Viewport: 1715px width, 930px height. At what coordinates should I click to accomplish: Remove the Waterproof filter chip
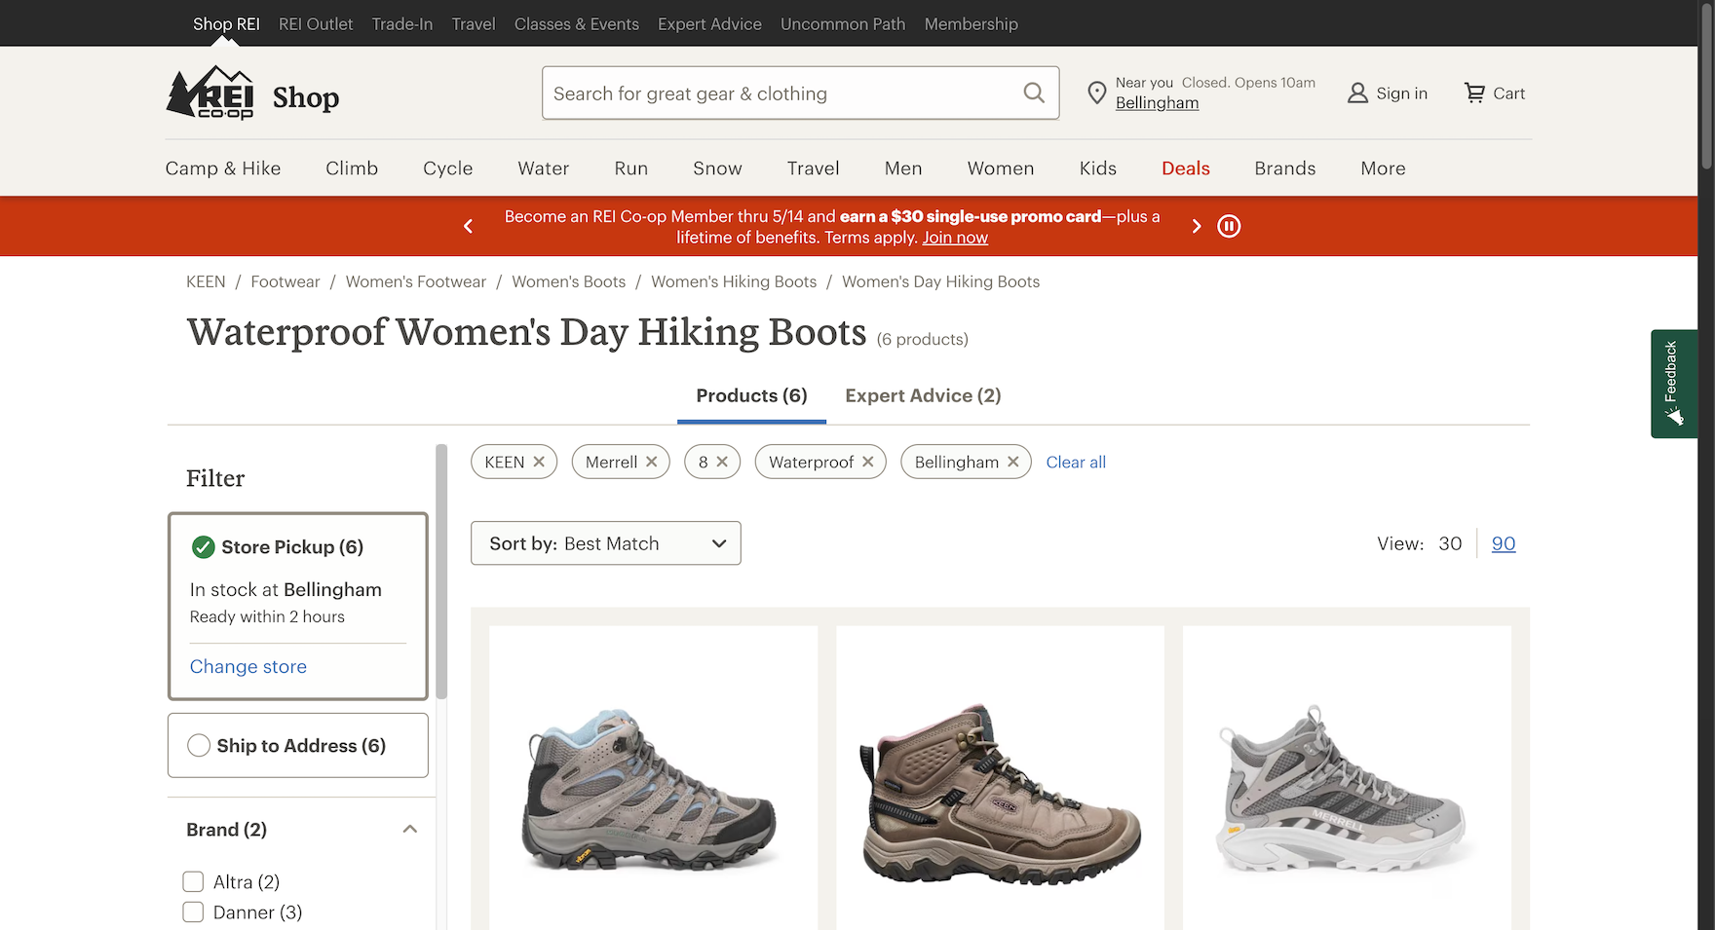point(868,462)
